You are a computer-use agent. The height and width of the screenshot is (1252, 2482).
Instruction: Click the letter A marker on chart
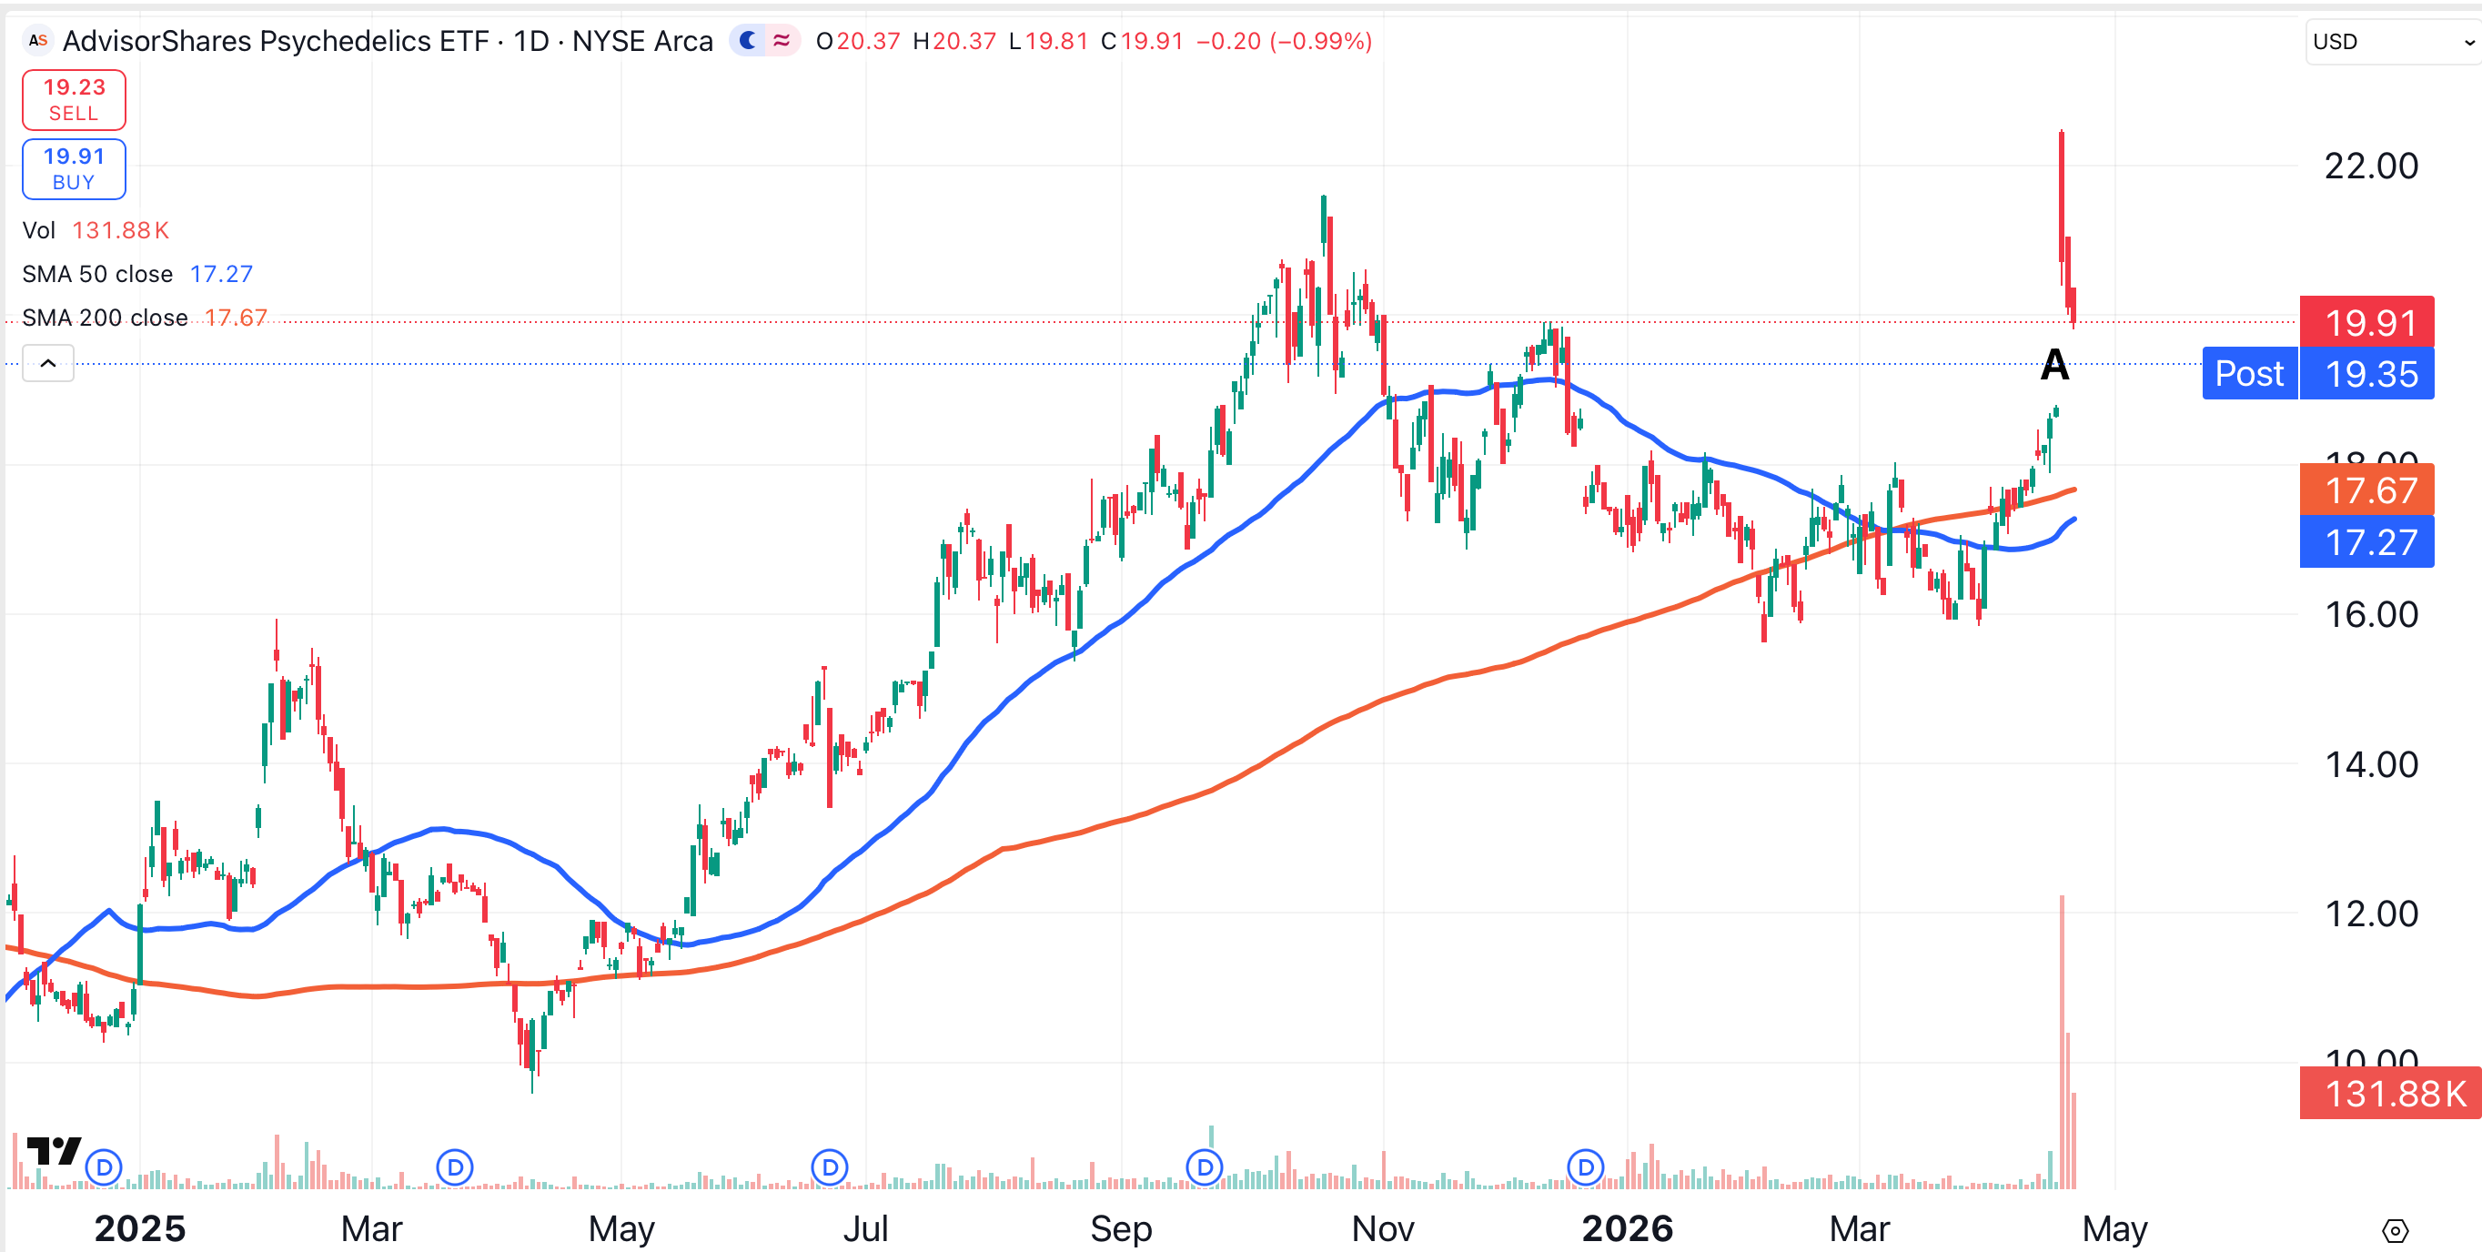[x=2054, y=365]
